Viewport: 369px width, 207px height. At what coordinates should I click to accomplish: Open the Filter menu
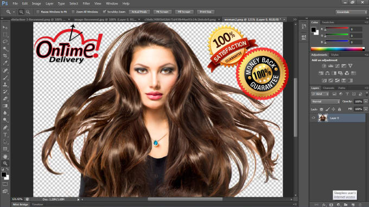(86, 4)
